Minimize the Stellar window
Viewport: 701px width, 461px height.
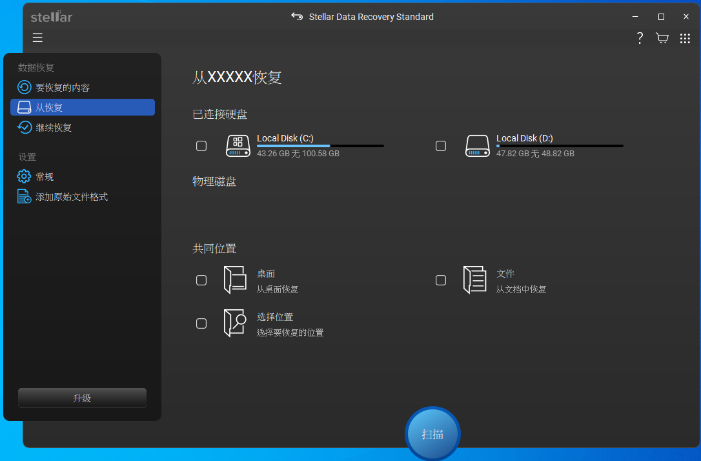pos(635,17)
